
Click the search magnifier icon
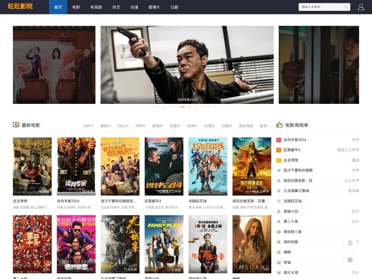[346, 7]
